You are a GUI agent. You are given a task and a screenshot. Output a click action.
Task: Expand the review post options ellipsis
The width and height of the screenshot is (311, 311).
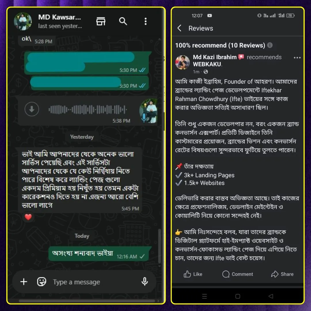(297, 58)
